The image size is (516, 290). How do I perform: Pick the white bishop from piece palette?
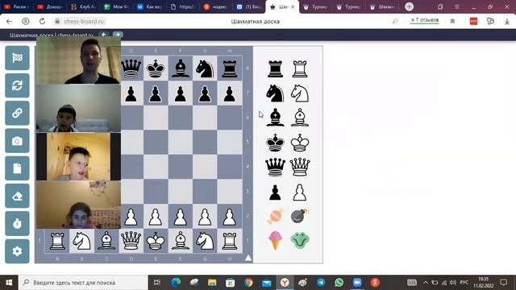tap(300, 118)
